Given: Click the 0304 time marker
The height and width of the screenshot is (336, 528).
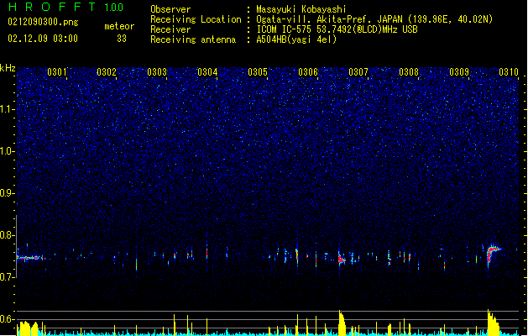Looking at the screenshot, I should pos(207,72).
